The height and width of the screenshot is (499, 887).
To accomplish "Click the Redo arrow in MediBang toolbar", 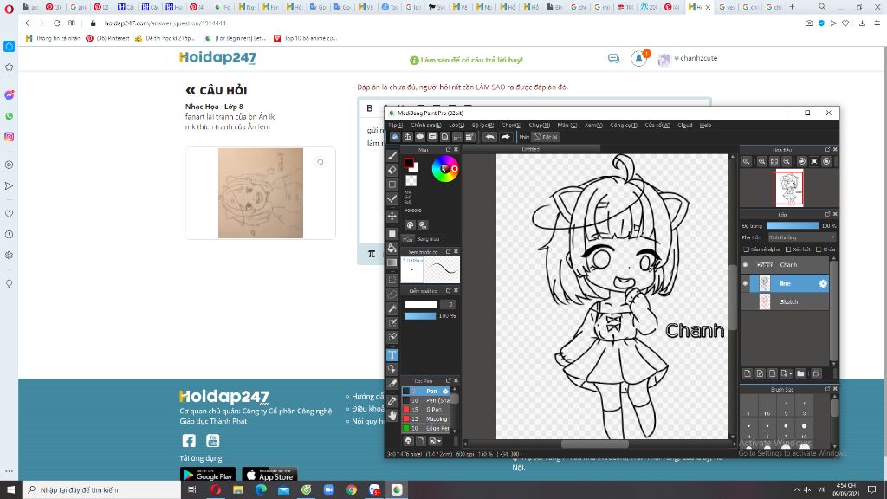I will (505, 137).
